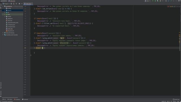
Task: Click the UTF-8 encoding in status bar
Action: click(174, 101)
